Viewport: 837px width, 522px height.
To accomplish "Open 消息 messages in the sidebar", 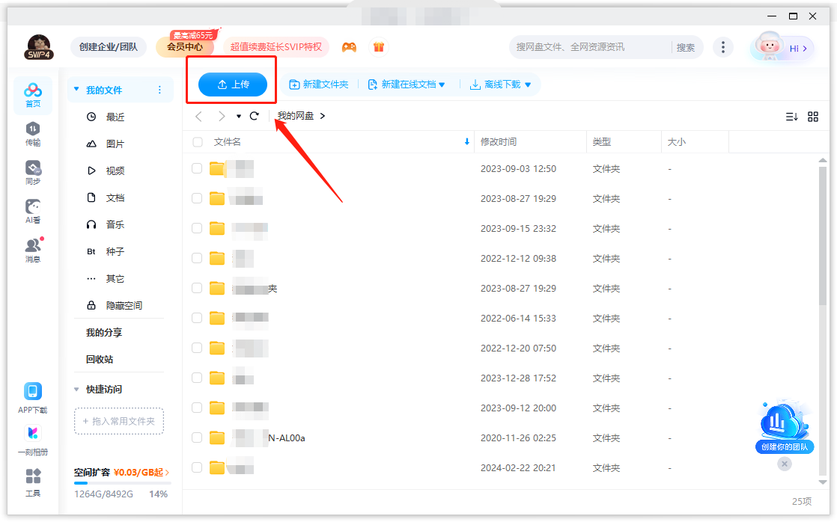I will click(33, 250).
